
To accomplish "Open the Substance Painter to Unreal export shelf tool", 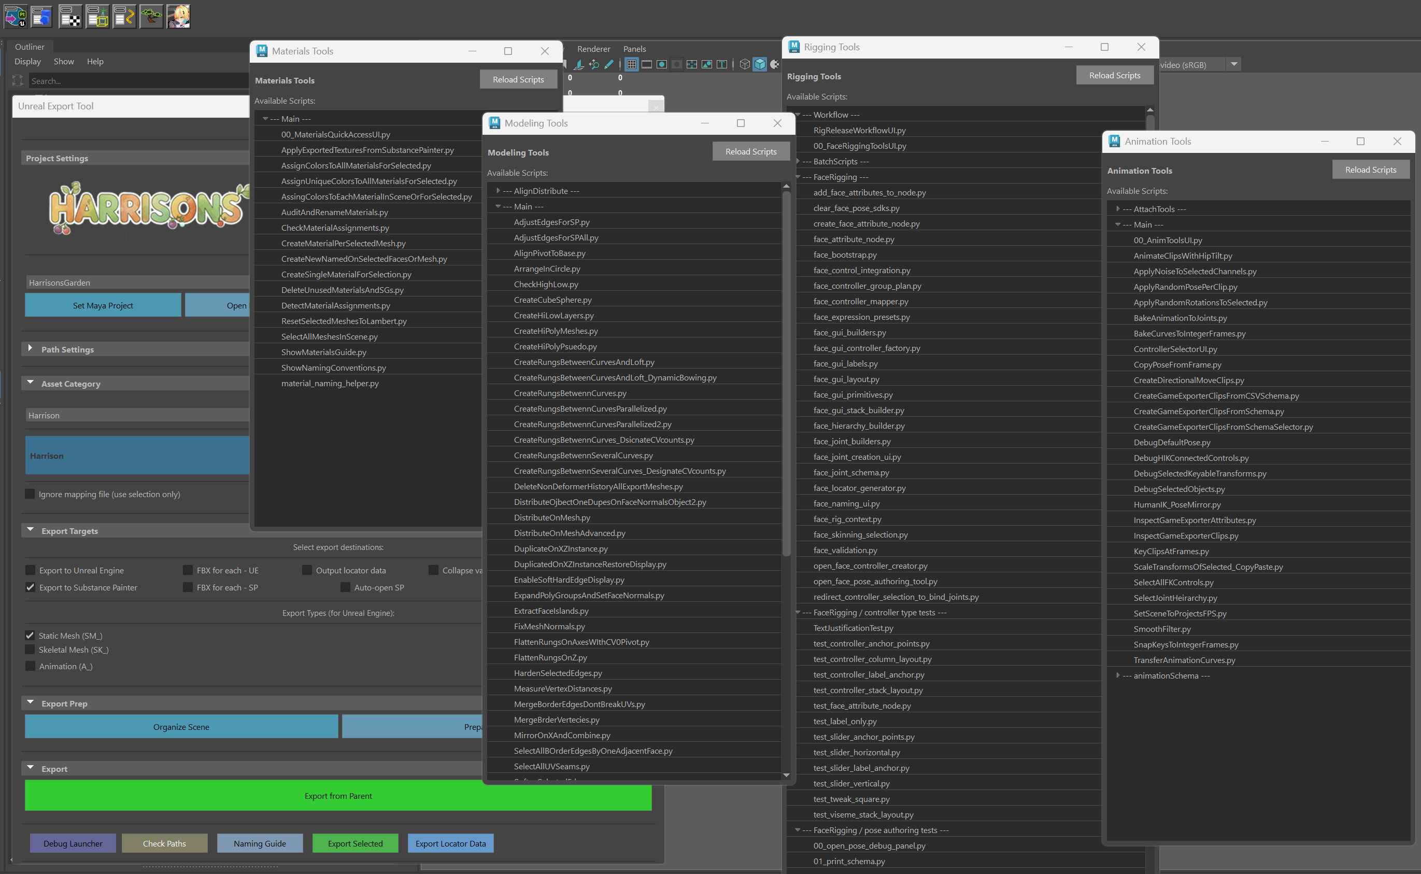I will [16, 17].
